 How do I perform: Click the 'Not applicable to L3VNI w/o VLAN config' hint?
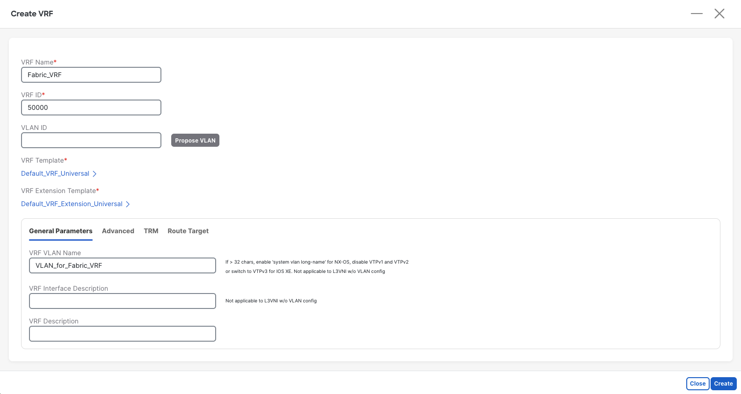pos(271,301)
